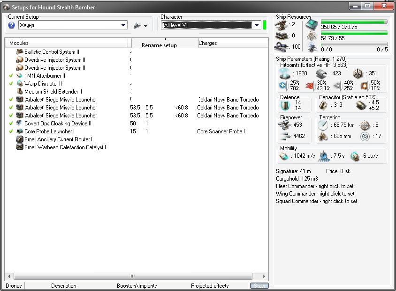The height and width of the screenshot is (291, 396).
Task: Click Wing Commander - right click to set
Action: tap(315, 194)
